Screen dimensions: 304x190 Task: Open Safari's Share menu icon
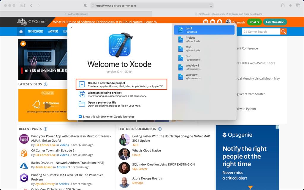283,5
